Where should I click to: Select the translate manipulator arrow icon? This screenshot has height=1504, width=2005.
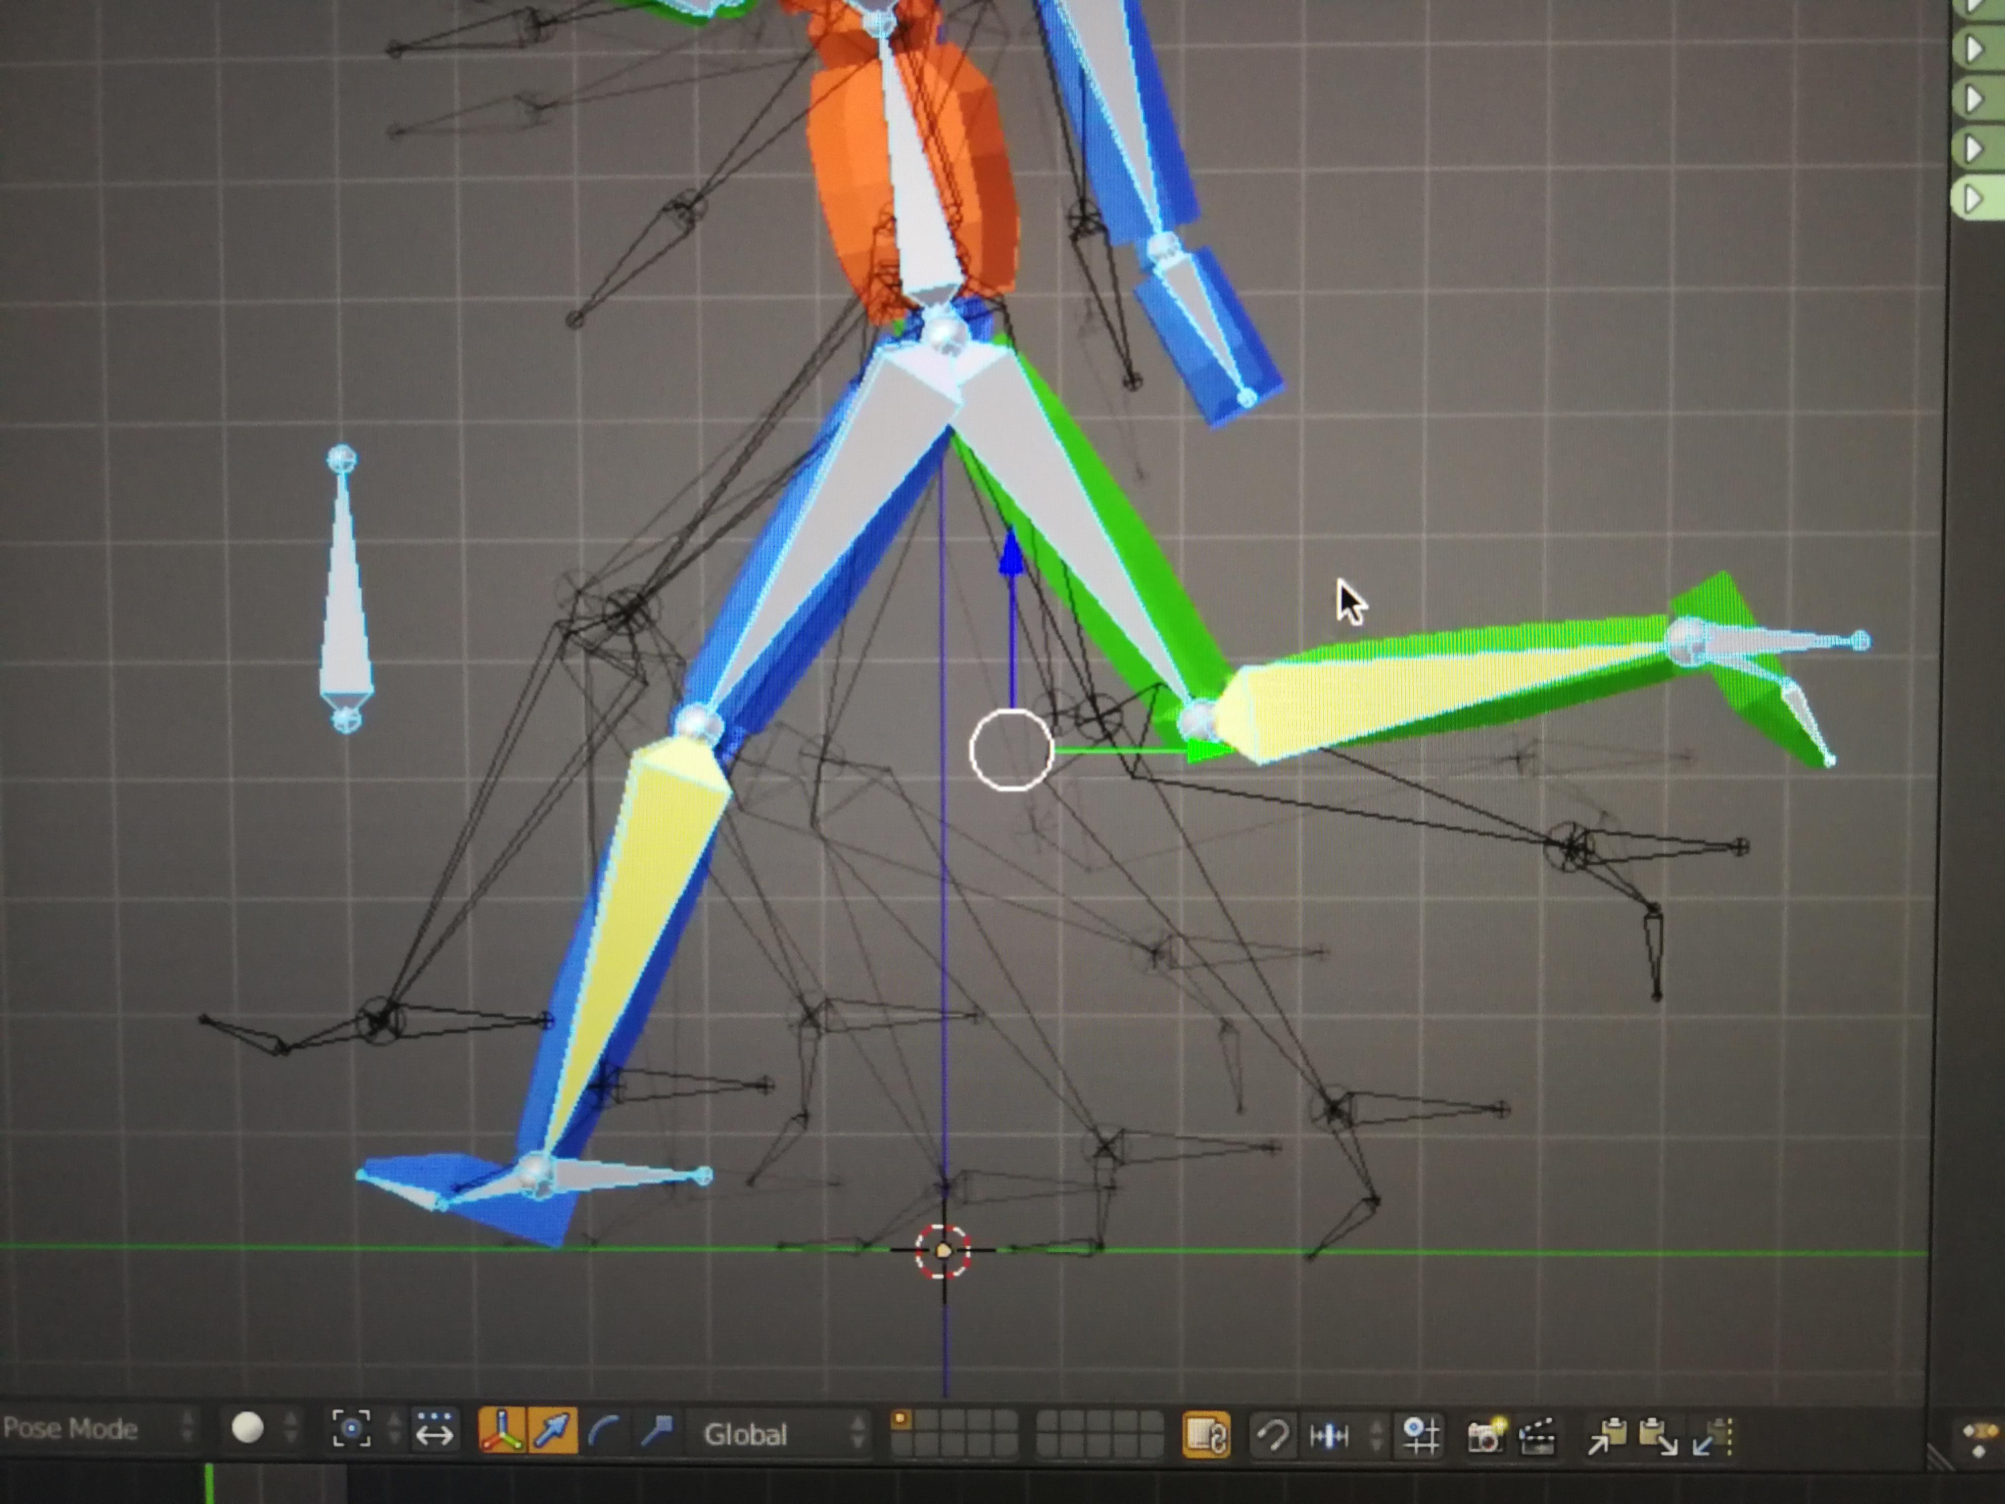tap(553, 1431)
